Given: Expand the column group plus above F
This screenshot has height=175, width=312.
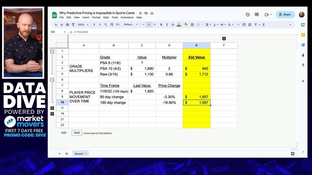Looking at the screenshot, I should [x=224, y=38].
